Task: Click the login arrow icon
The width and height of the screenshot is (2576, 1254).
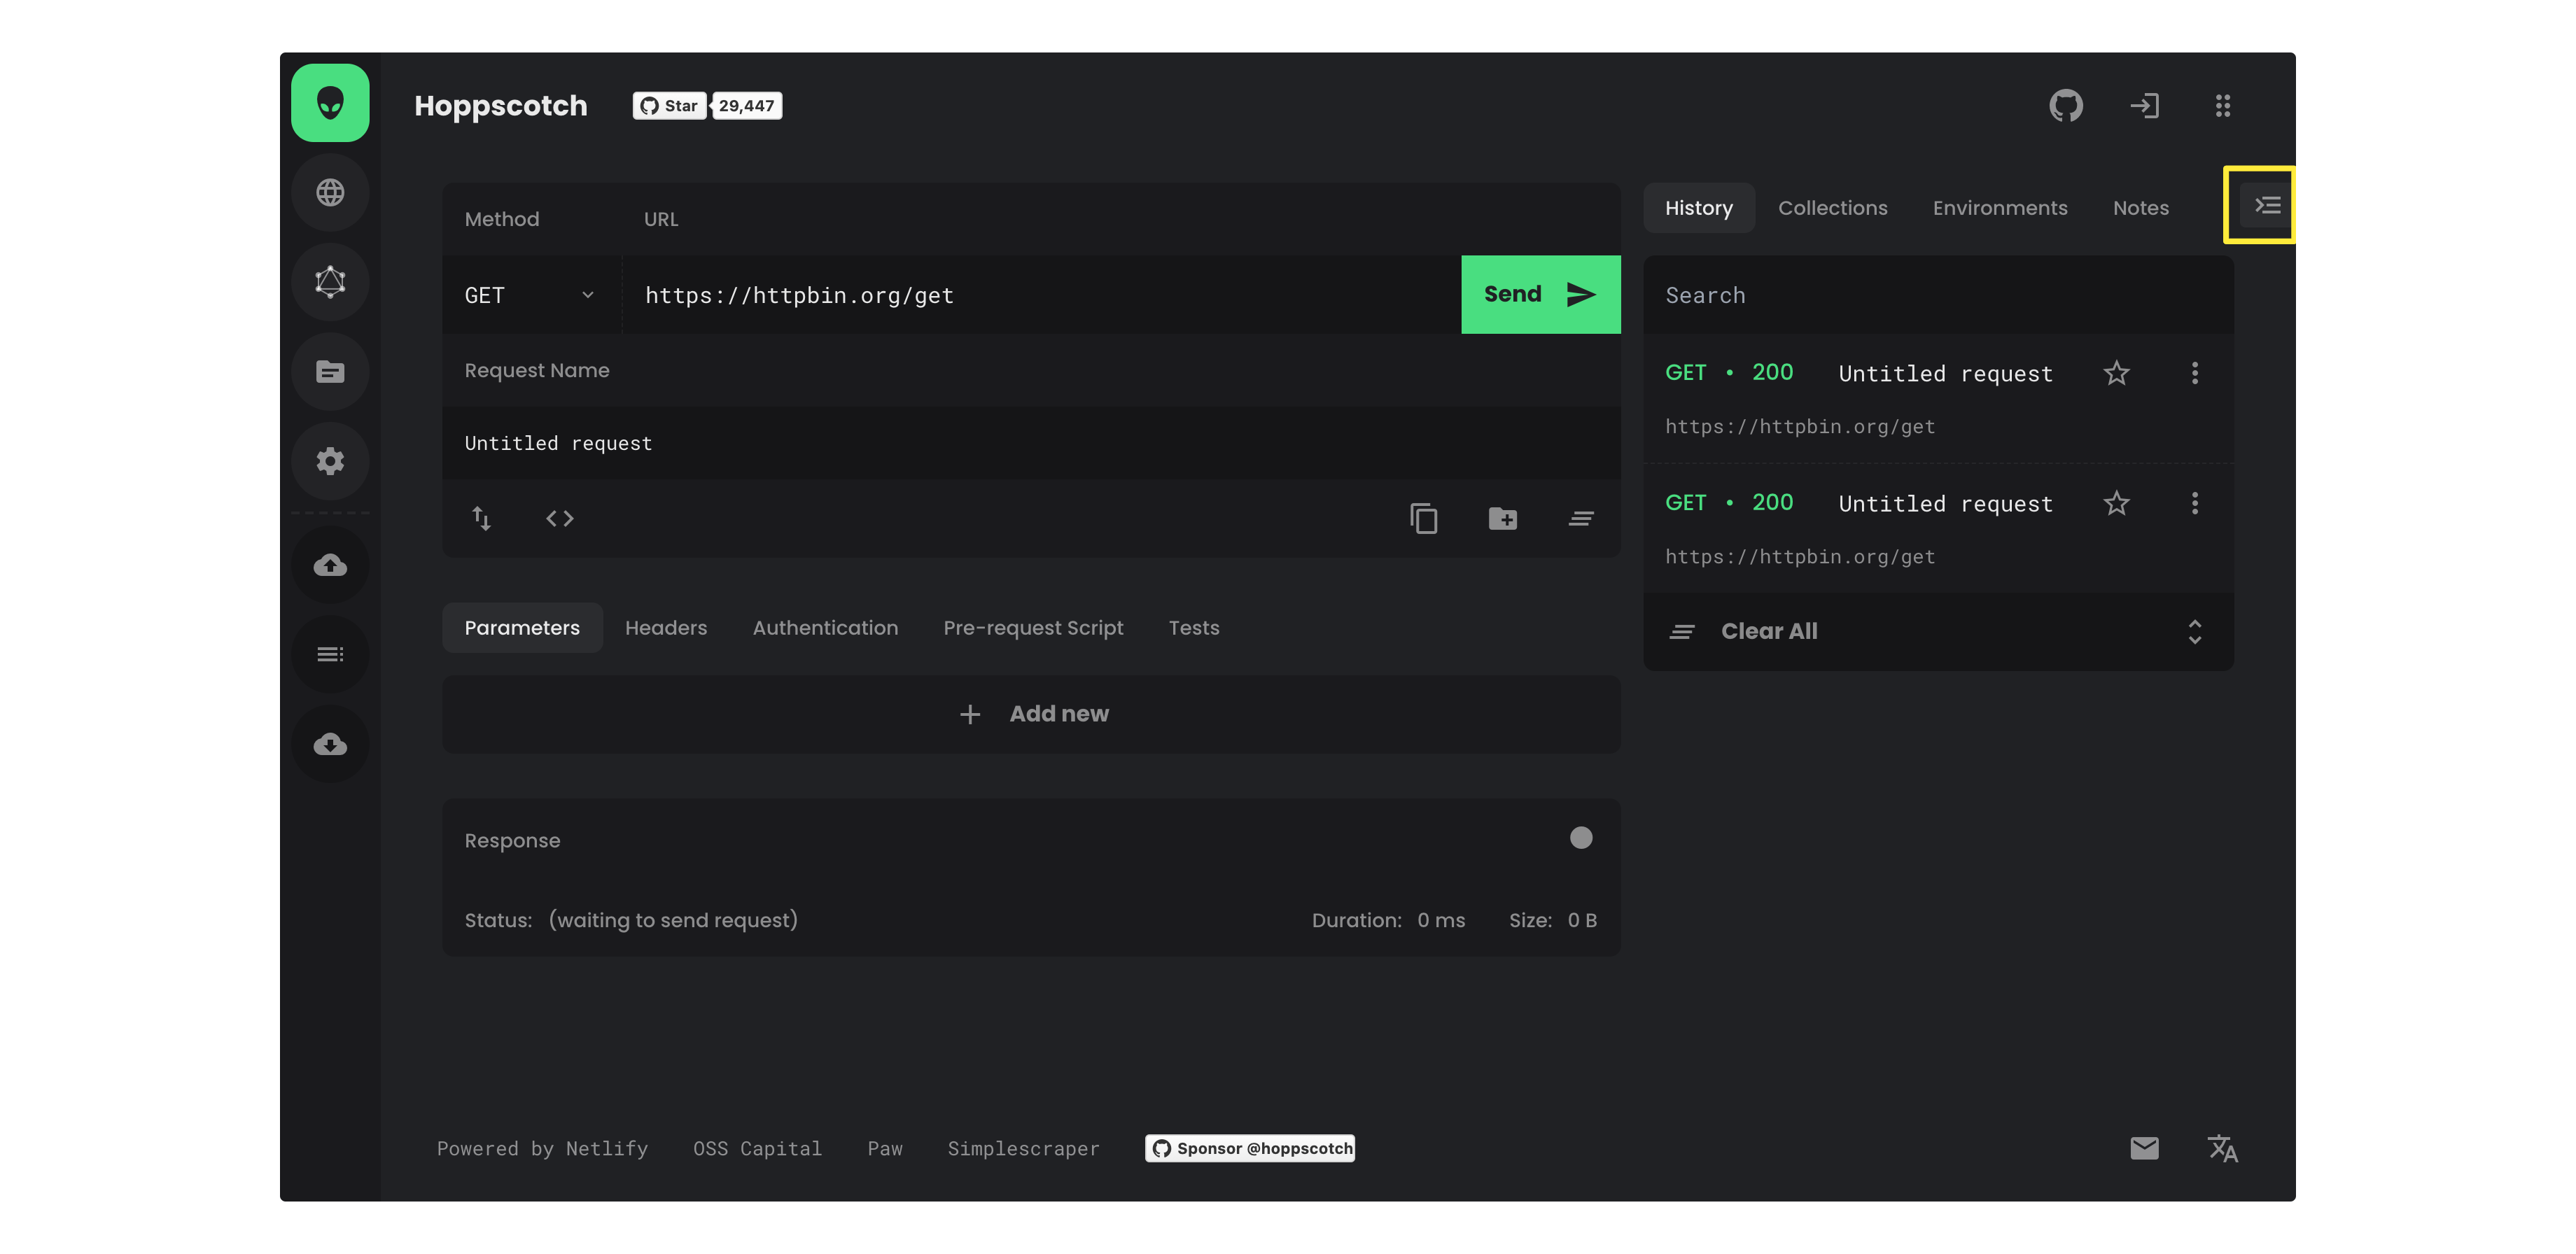Action: pos(2144,105)
